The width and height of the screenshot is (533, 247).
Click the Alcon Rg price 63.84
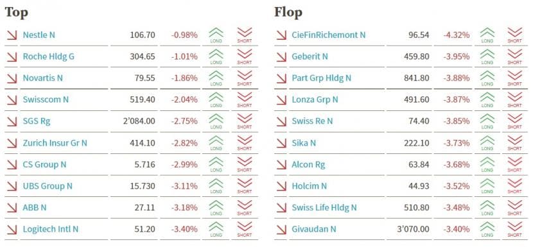[419, 165]
